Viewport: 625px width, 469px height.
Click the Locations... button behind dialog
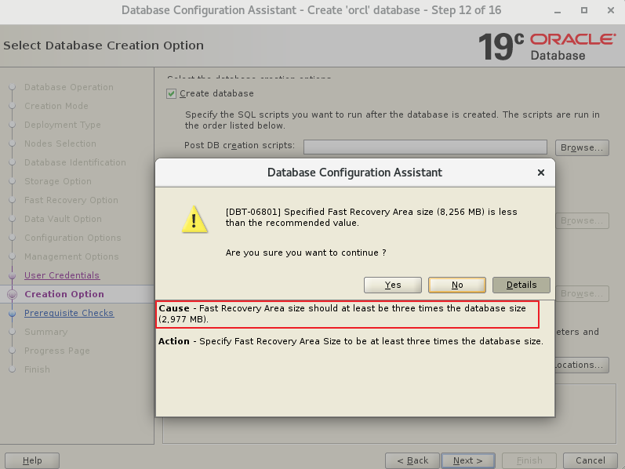582,365
